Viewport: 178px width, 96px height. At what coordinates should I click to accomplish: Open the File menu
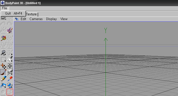tap(5, 8)
